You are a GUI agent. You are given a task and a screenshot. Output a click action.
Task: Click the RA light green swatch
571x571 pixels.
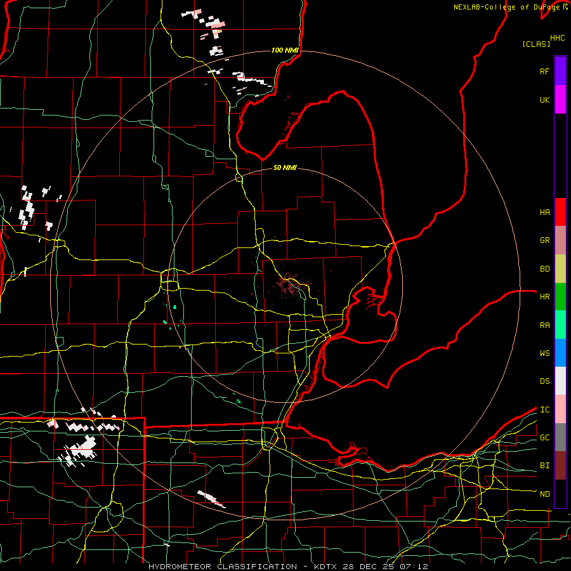(x=560, y=325)
